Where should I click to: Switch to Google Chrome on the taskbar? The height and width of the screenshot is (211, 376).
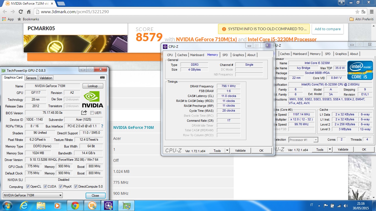(75, 206)
